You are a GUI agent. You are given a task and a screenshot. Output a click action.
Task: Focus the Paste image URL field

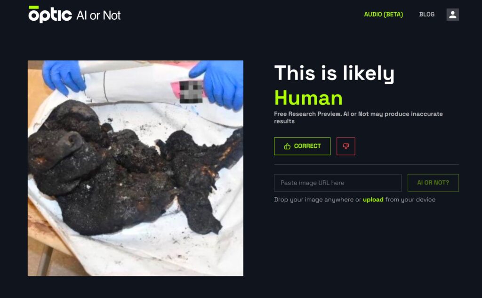coord(337,183)
